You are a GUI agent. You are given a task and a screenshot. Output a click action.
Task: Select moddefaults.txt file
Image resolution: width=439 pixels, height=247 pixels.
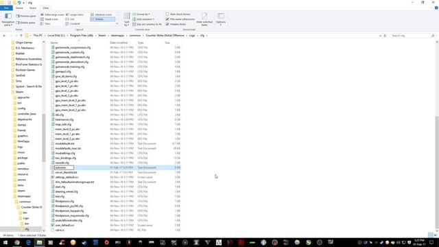pyautogui.click(x=64, y=143)
